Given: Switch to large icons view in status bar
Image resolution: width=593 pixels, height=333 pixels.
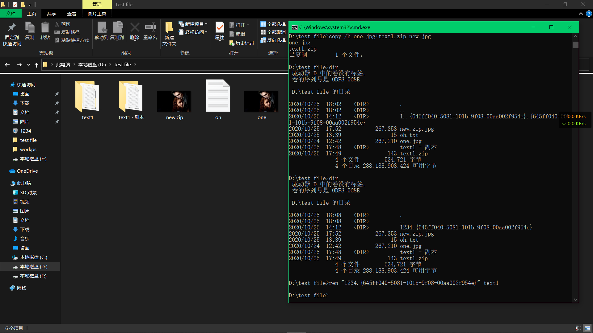Looking at the screenshot, I should (587, 328).
